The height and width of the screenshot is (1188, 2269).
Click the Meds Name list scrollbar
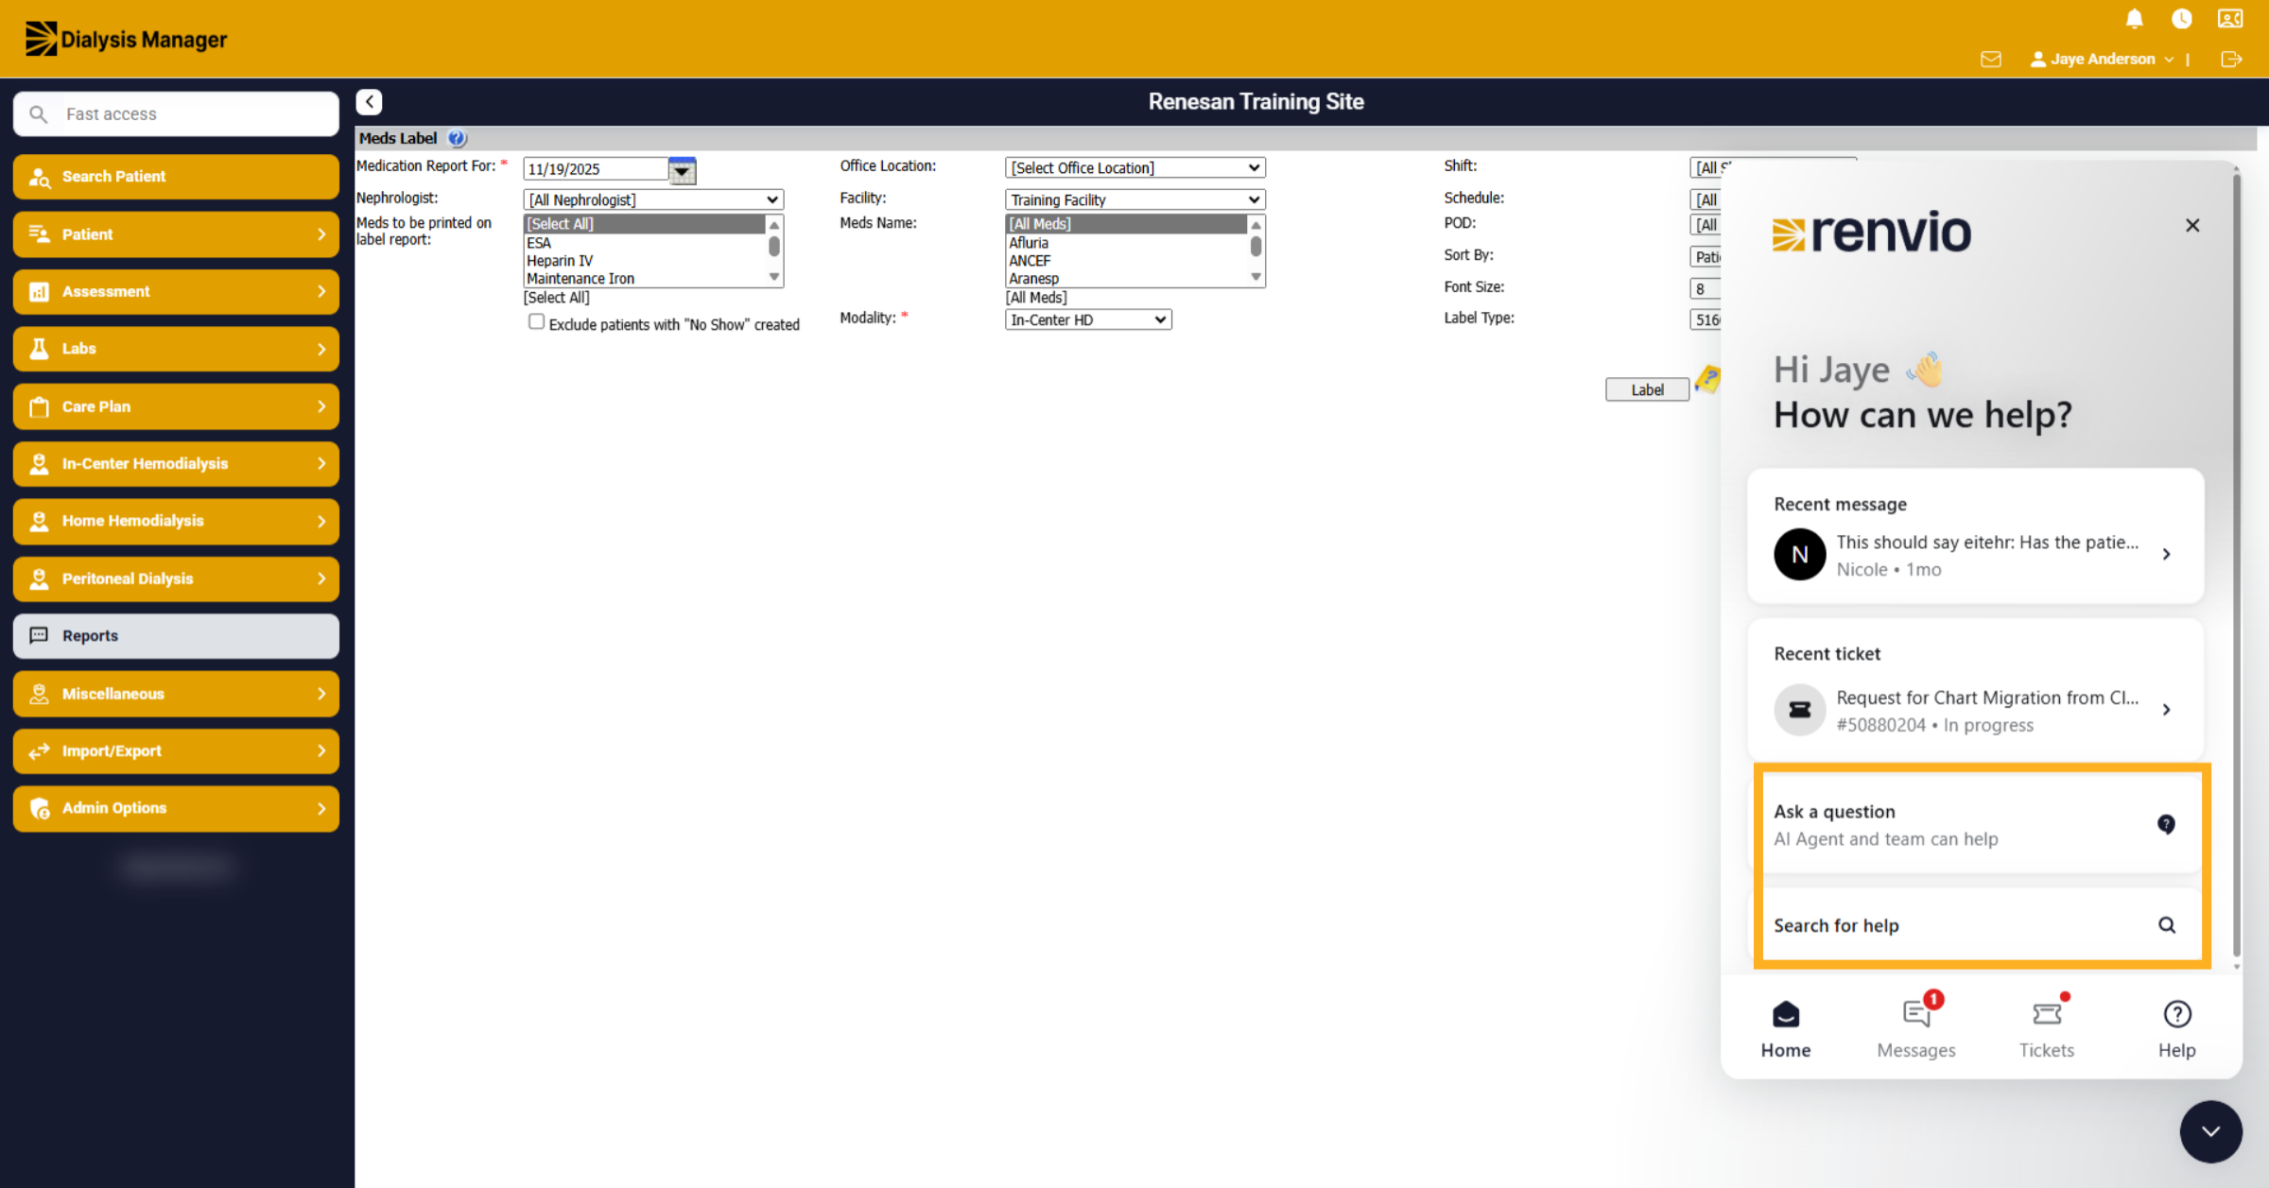(x=1256, y=250)
